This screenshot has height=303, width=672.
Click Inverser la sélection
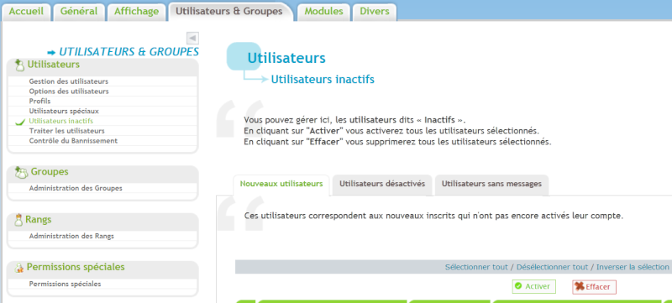[x=633, y=267]
